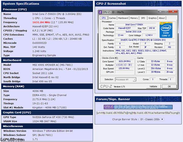Click '0x0000002D' microcode value
The width and height of the screenshot is (183, 142).
(x=39, y=43)
